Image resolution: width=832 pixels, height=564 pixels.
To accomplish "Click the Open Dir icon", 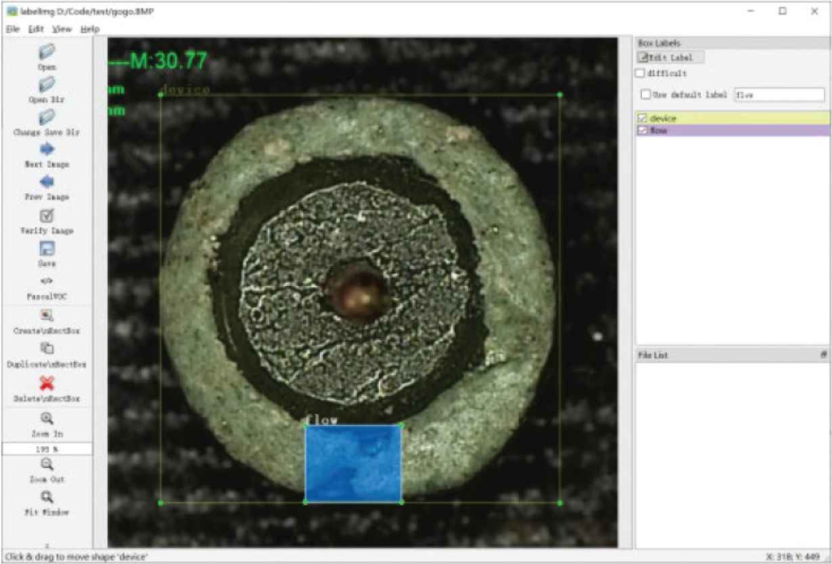I will (47, 85).
